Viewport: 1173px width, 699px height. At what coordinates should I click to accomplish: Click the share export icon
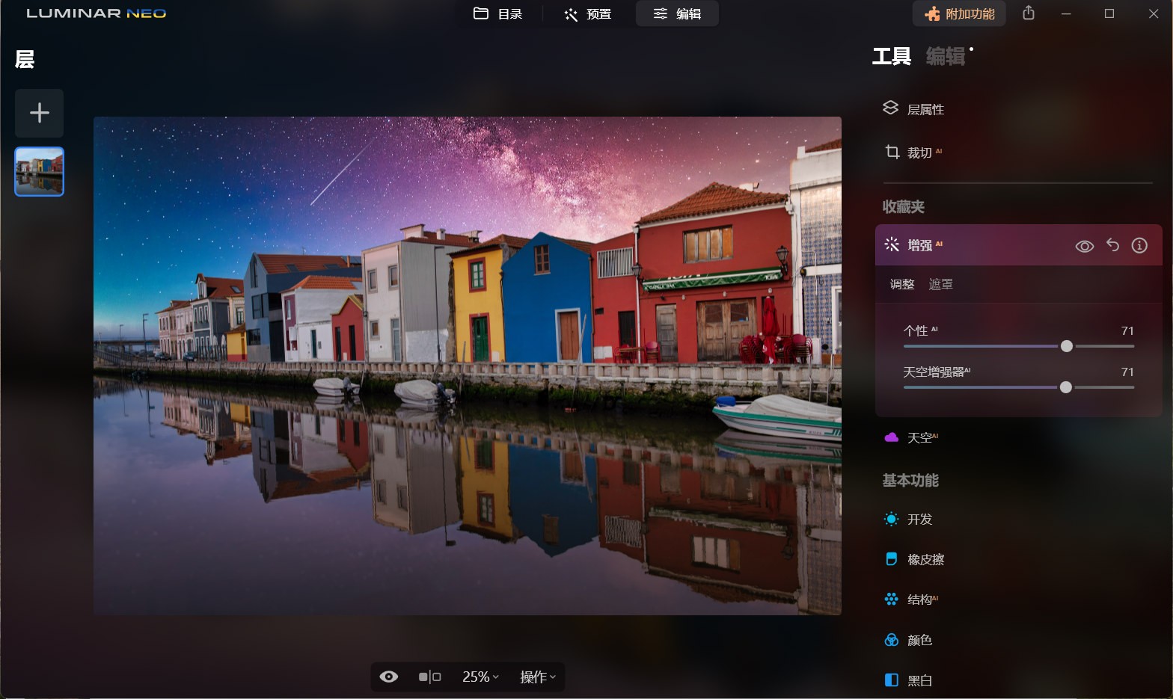1029,13
